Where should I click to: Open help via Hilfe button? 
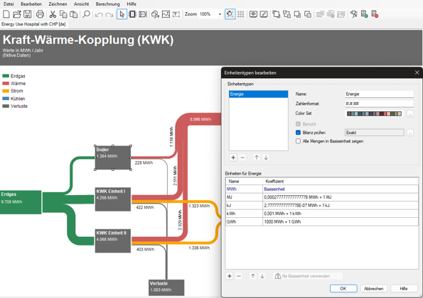404,289
